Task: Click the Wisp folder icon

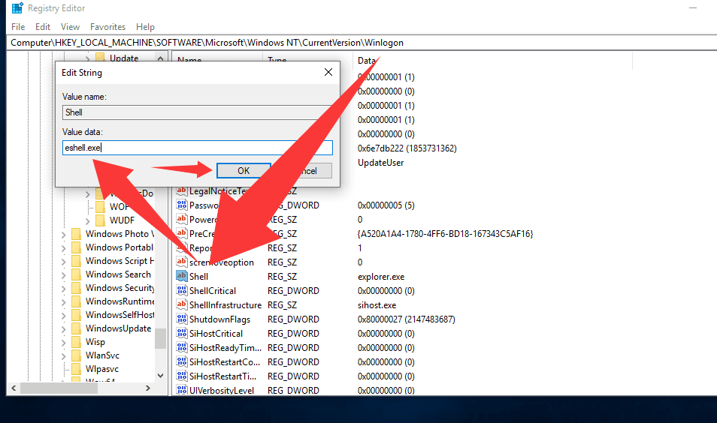Action: (77, 342)
